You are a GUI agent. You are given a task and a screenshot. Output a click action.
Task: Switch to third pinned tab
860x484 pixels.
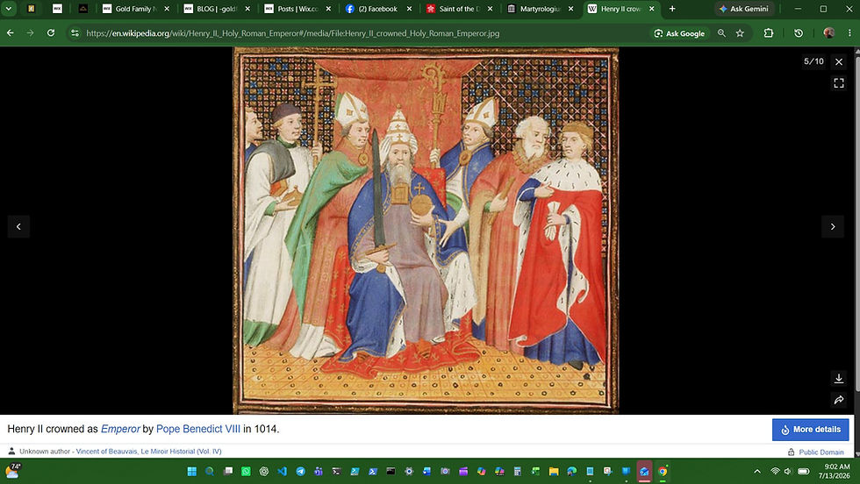(x=82, y=9)
